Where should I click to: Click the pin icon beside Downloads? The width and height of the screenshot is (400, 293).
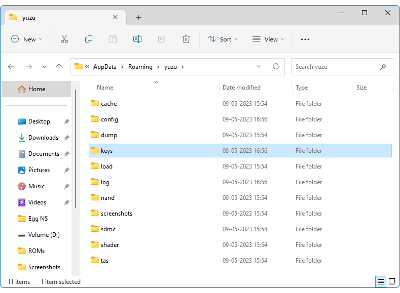pos(66,138)
